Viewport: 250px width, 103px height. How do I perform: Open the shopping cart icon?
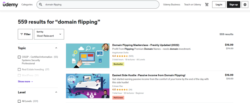pyautogui.click(x=207, y=5)
